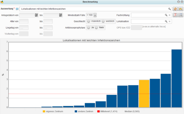Image resolution: width=184 pixels, height=114 pixels.
Task: Open calendar for Anlagedatum von
Action: (36, 15)
